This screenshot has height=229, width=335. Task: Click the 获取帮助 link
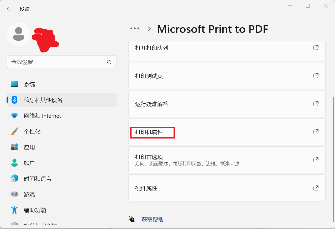click(152, 220)
